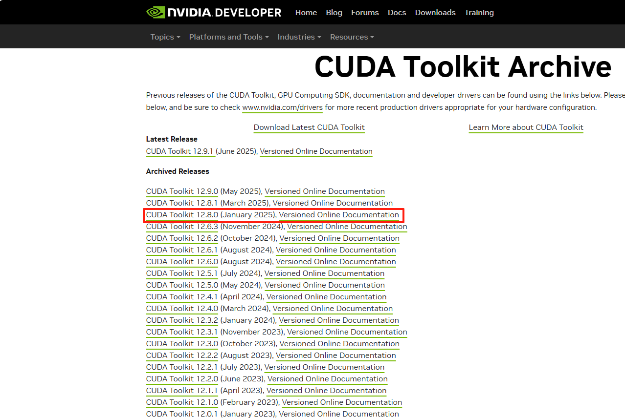Open Forums in top navigation
Screen dimensions: 625x418
(365, 13)
